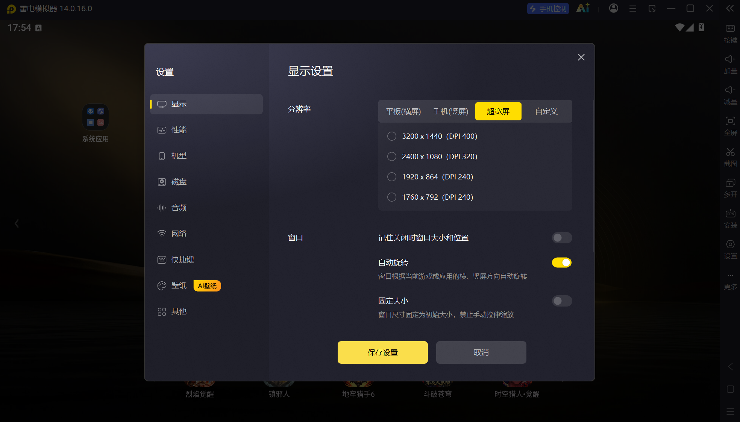Click the 雷电模拟器 logo icon
This screenshot has width=740, height=422.
coord(11,9)
